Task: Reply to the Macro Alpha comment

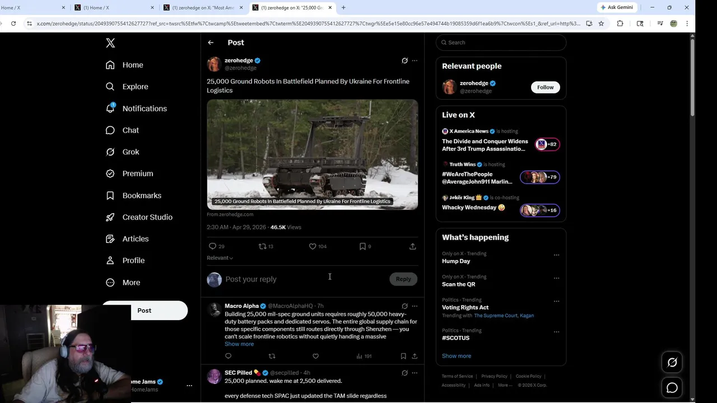Action: (x=228, y=356)
